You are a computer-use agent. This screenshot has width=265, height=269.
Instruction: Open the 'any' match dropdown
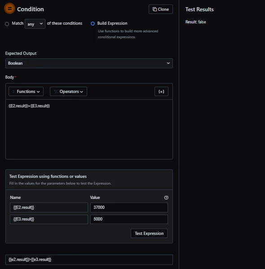pos(35,24)
